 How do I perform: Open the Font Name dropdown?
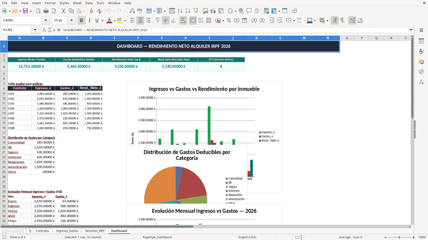[x=45, y=21]
